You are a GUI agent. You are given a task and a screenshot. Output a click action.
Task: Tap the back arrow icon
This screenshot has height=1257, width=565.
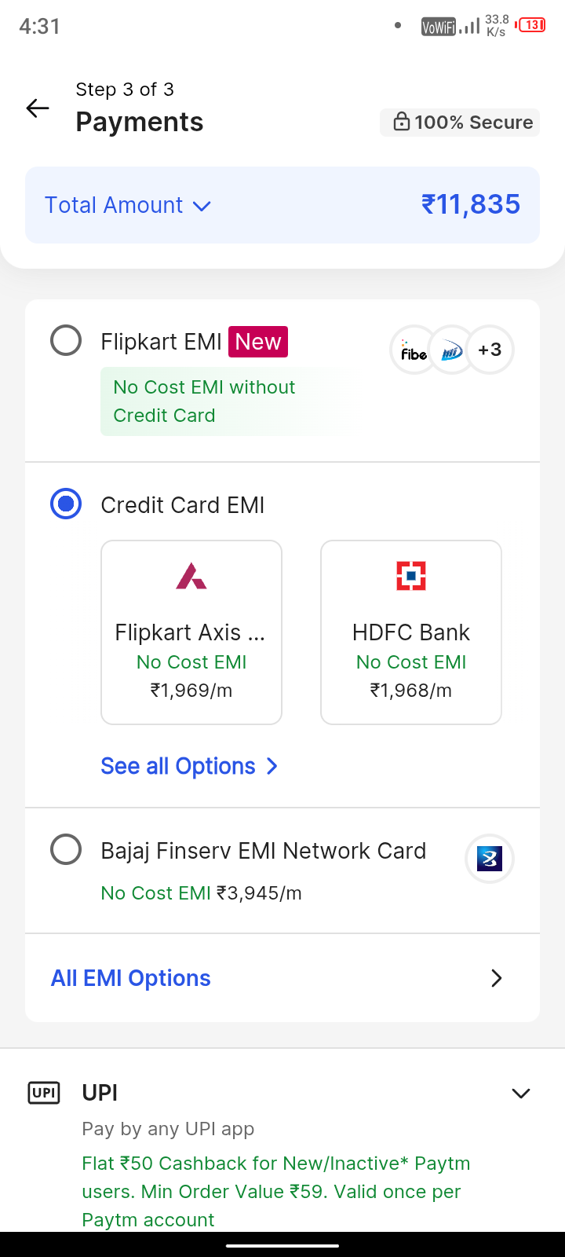click(x=38, y=108)
